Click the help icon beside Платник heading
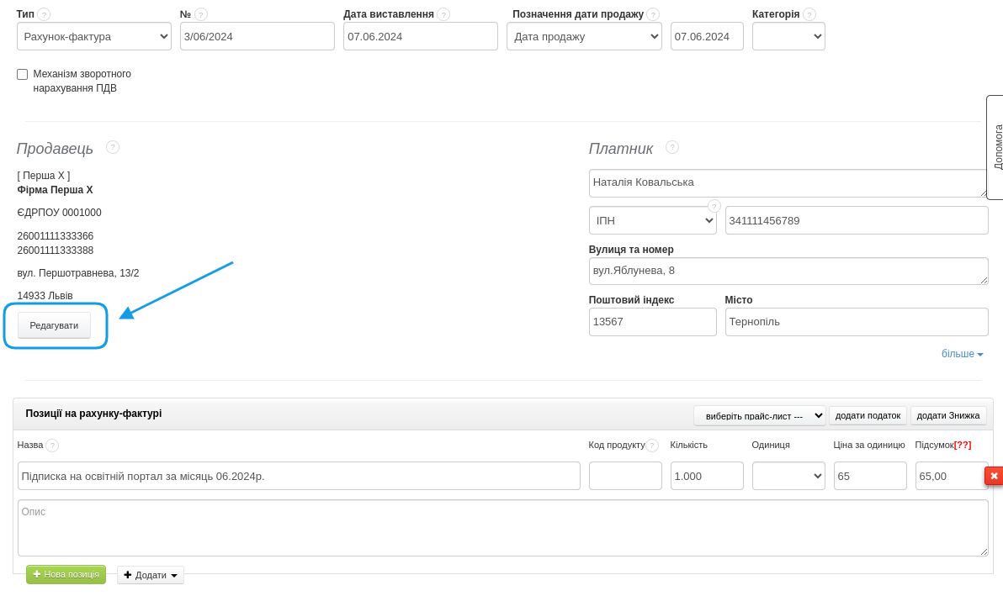The image size is (1003, 596). coord(672,147)
